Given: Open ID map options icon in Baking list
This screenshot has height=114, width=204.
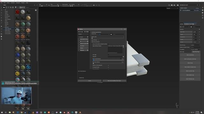Looking at the screenshot, I should (x=88, y=41).
